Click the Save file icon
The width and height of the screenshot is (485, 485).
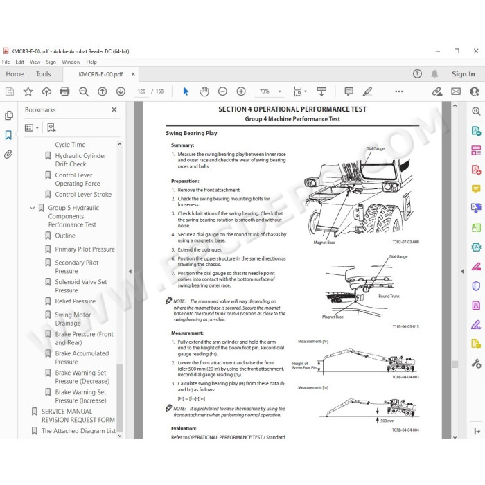(x=10, y=91)
